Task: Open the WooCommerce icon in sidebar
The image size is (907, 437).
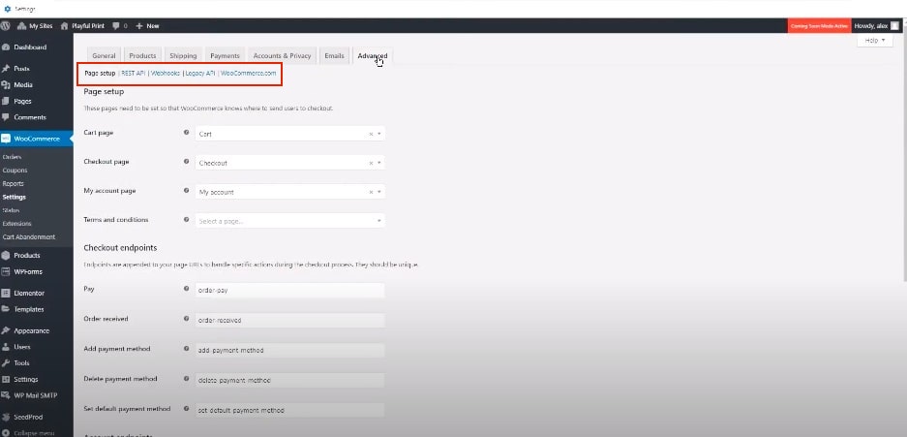Action: pyautogui.click(x=7, y=139)
